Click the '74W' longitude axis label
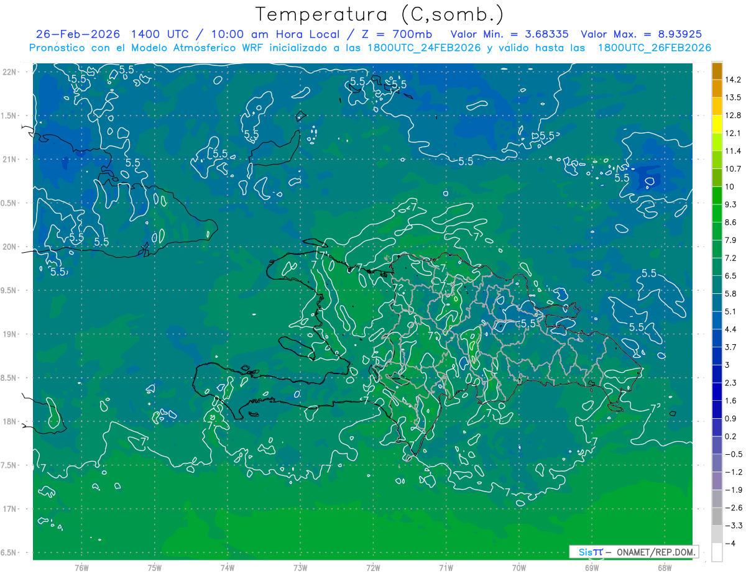 pos(227,567)
